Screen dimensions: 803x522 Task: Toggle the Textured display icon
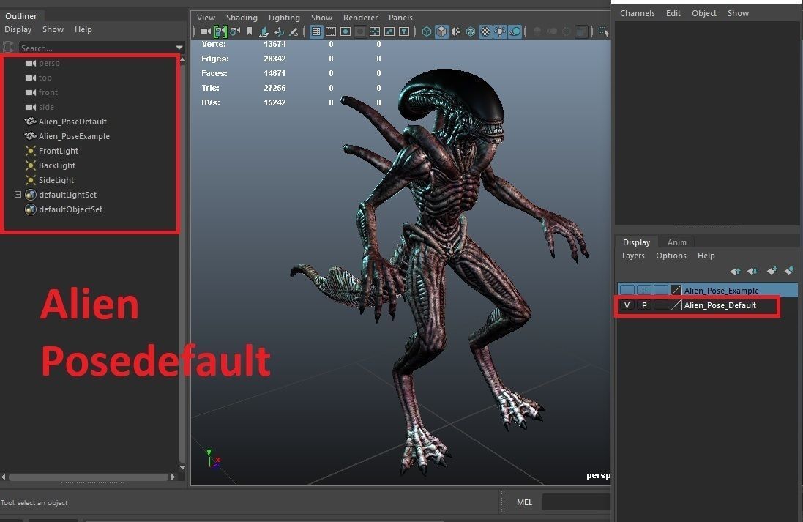click(x=485, y=31)
